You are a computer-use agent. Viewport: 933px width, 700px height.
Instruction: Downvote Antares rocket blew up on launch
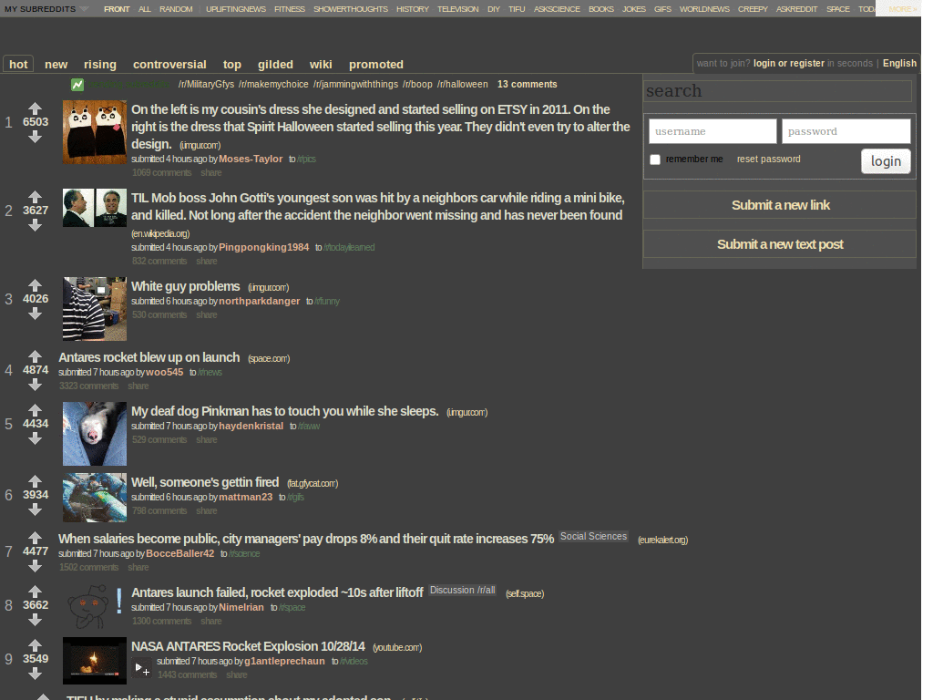pos(36,385)
